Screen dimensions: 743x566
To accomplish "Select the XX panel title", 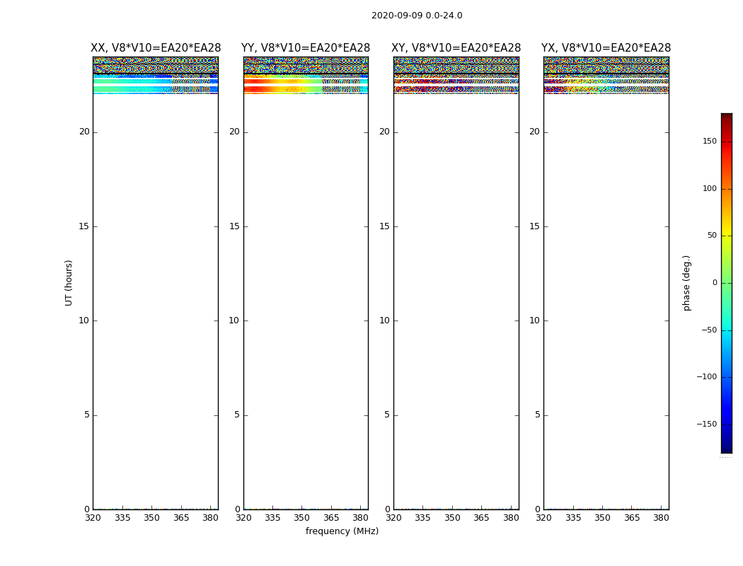I will click(156, 48).
